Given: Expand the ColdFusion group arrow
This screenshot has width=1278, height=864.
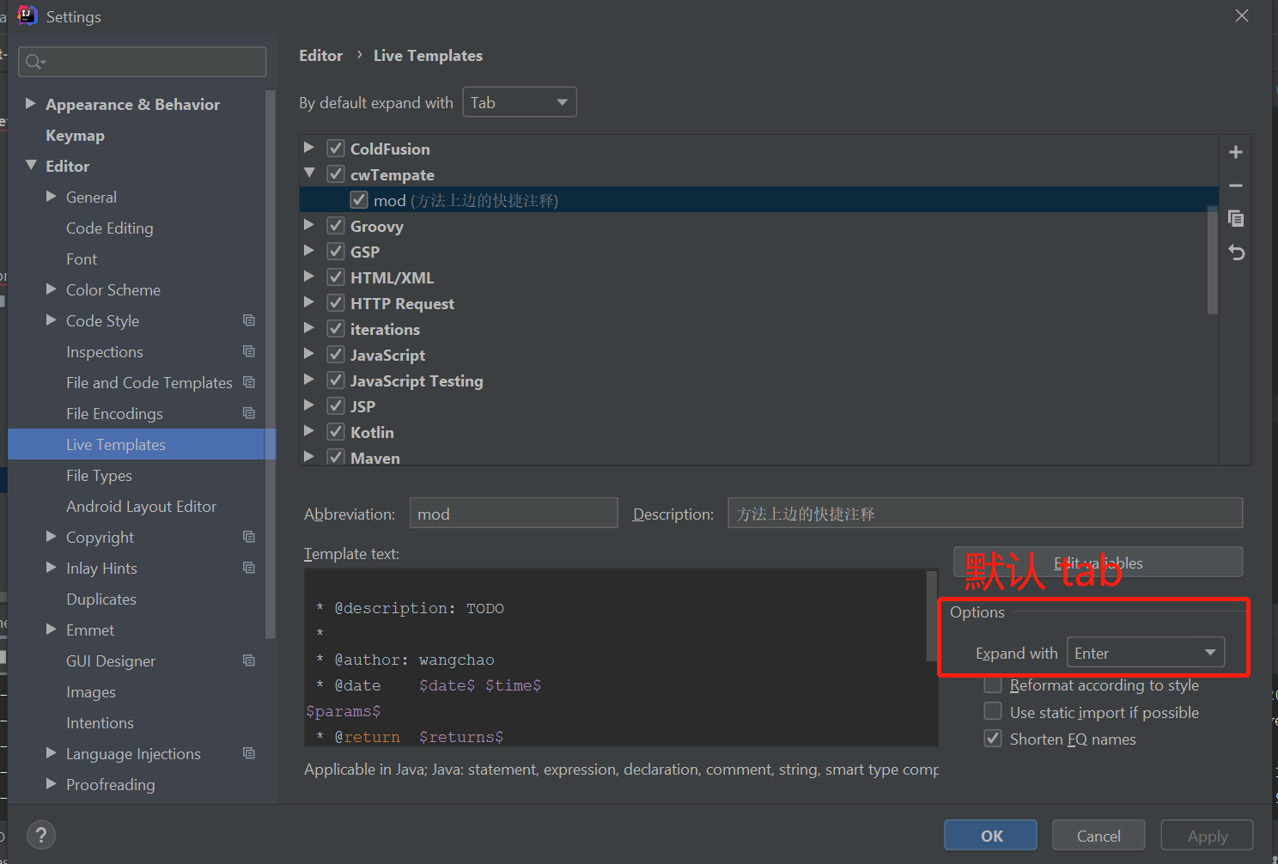Looking at the screenshot, I should pyautogui.click(x=309, y=148).
